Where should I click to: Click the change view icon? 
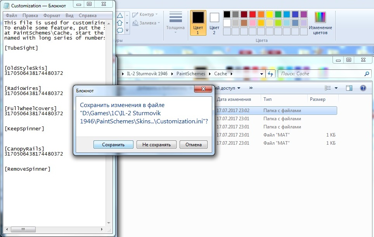pyautogui.click(x=328, y=88)
